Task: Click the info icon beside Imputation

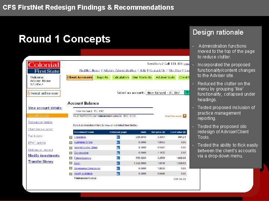Action: pos(71,137)
